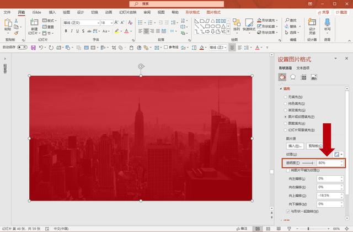
Task: Open the Effects pentagon icon tab
Action: click(293, 77)
